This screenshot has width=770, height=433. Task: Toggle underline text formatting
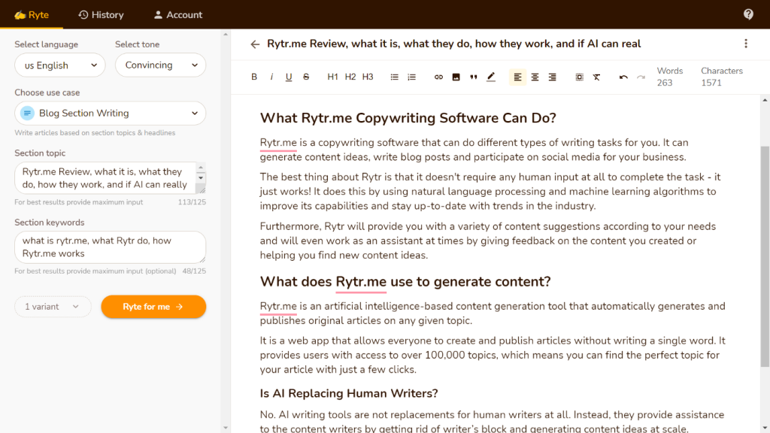289,77
